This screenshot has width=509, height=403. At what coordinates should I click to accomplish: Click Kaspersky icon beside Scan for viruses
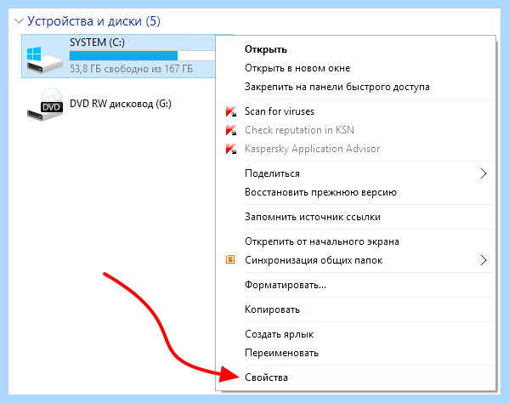[231, 111]
